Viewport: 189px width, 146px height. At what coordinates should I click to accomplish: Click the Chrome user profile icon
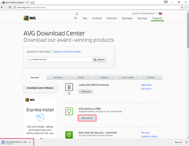pyautogui.click(x=166, y=2)
